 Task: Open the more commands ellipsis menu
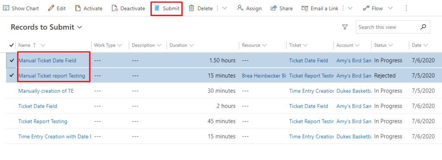[x=406, y=8]
